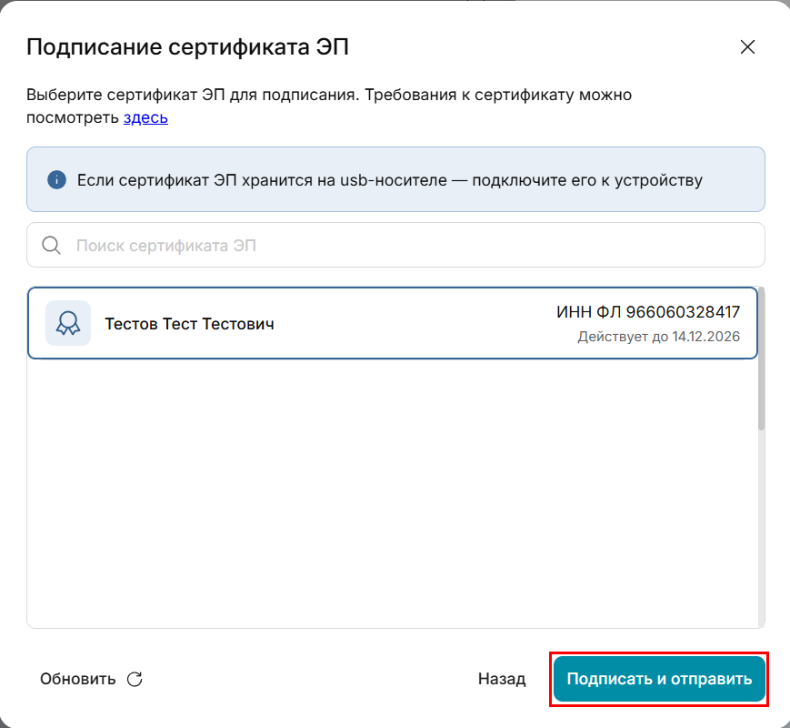
Task: Click the «Обновить» button label
Action: (x=77, y=679)
